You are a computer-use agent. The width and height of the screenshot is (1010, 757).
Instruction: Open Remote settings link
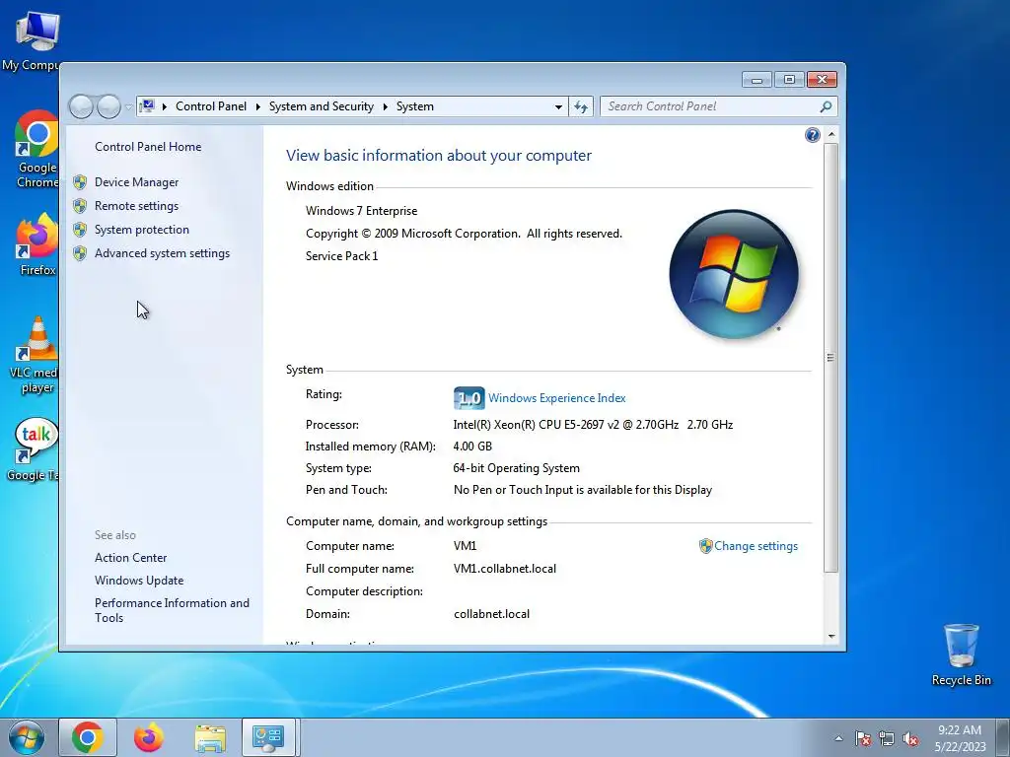(x=136, y=206)
